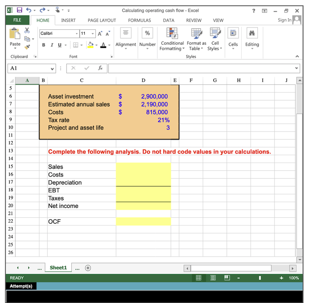Viewport: 311px width, 303px height.
Task: Switch to Page Break Preview icon
Action: 227,278
